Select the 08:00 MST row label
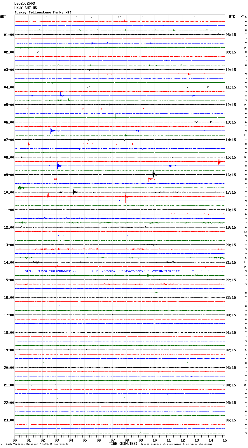Viewport: 248px width, 448px height. [9, 157]
